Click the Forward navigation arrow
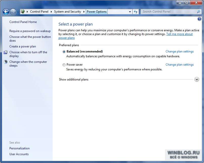The width and height of the screenshot is (204, 163). [13, 12]
